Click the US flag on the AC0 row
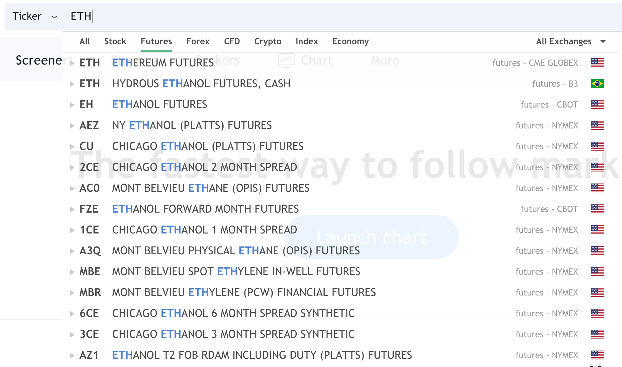The image size is (622, 367). [x=597, y=188]
